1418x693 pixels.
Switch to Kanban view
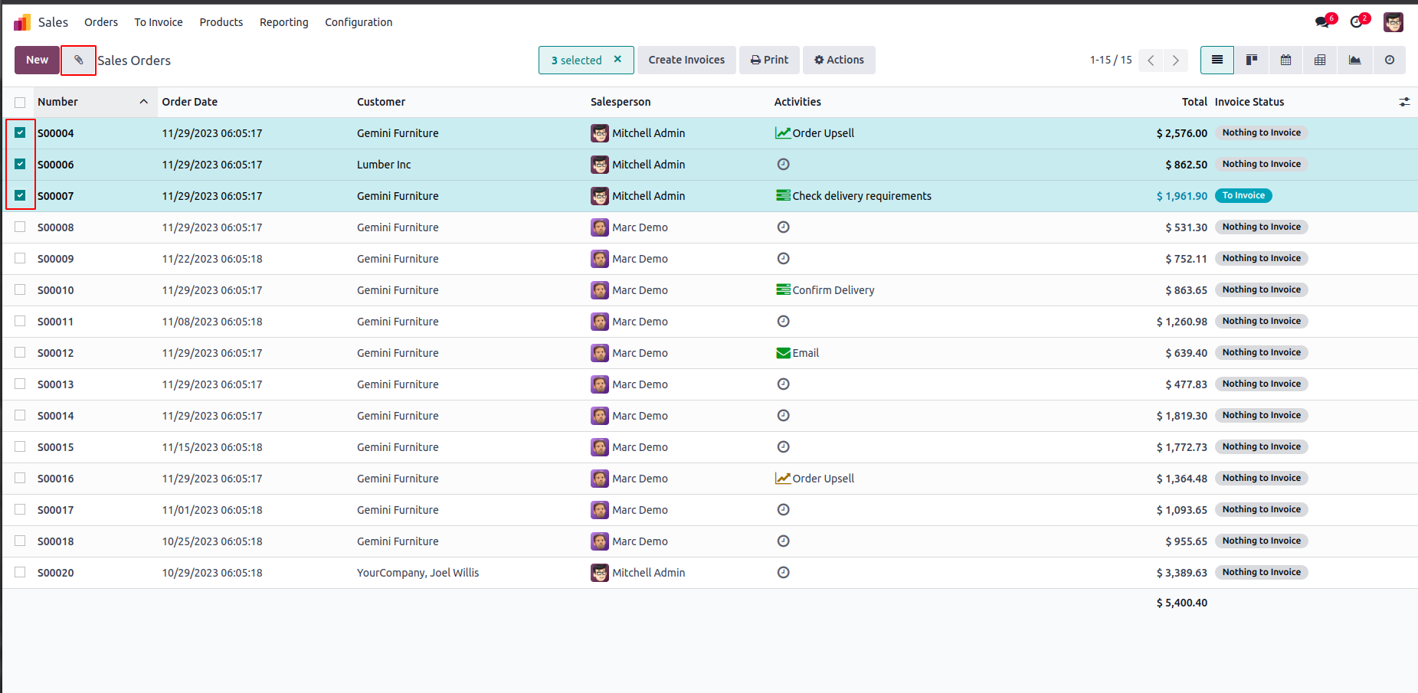click(x=1252, y=60)
